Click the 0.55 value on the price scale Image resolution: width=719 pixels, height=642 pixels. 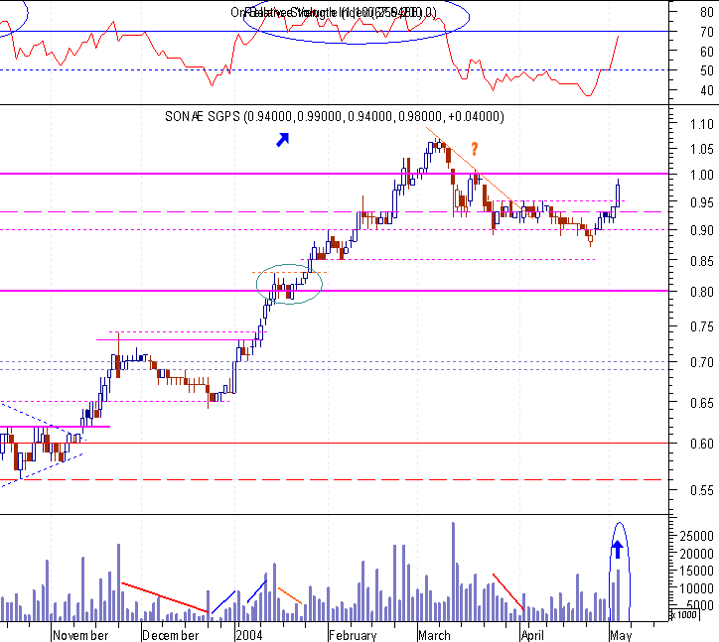pos(701,490)
